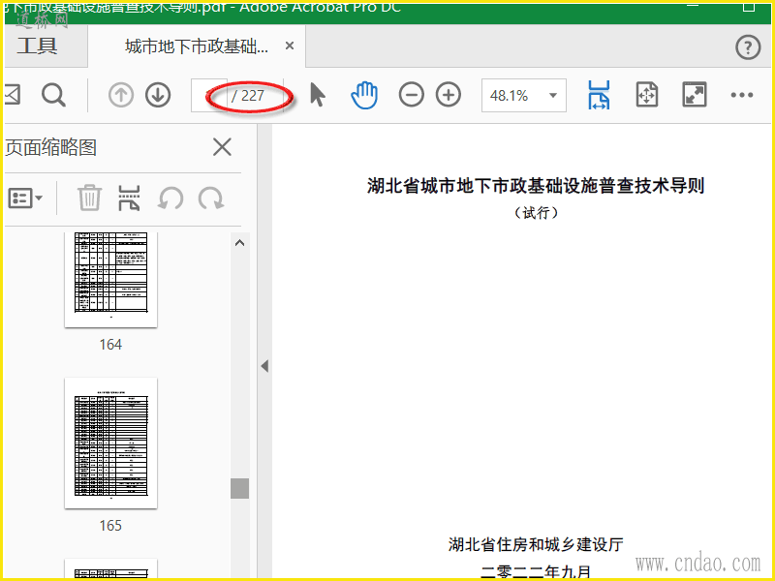775x581 pixels.
Task: Click the （试行） subtitle text
Action: pos(536,213)
